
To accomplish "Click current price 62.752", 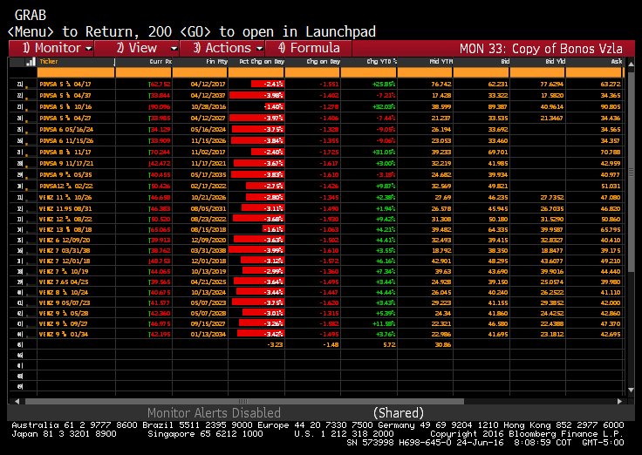I will click(x=160, y=85).
